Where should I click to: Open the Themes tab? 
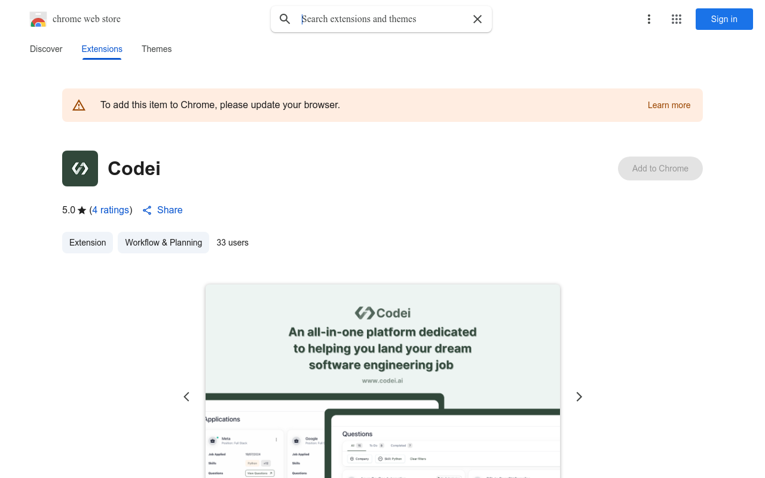point(157,49)
